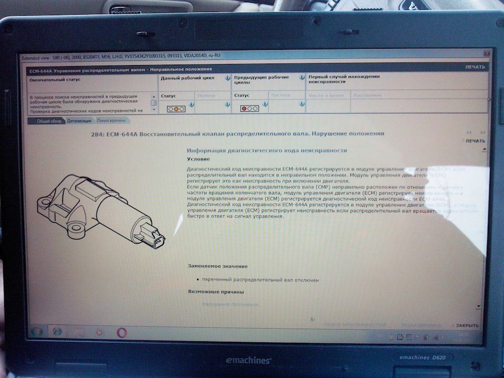Open ПОИСК НЕИСПРАВНОСТЕЙ at the bottom

(x=357, y=324)
